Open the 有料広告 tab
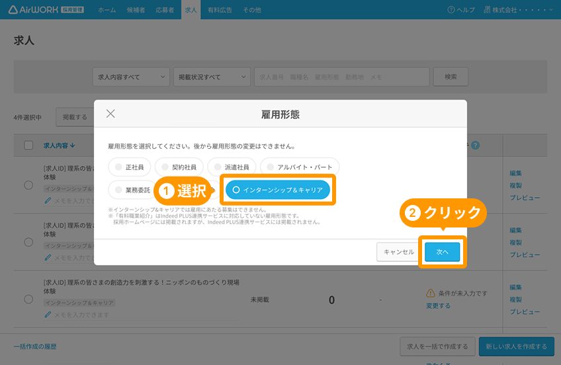The height and width of the screenshot is (365, 561). click(220, 10)
